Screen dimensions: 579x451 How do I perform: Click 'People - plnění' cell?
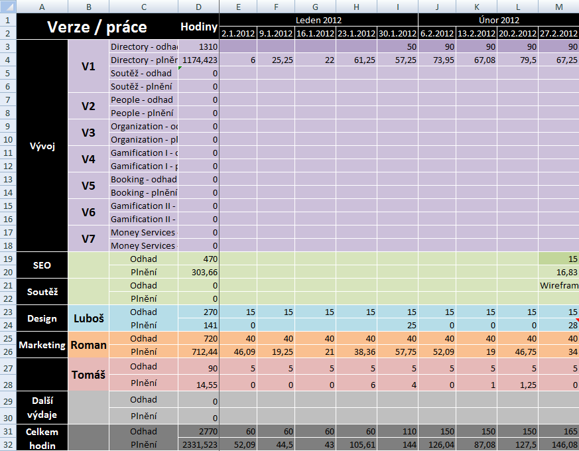pyautogui.click(x=144, y=113)
